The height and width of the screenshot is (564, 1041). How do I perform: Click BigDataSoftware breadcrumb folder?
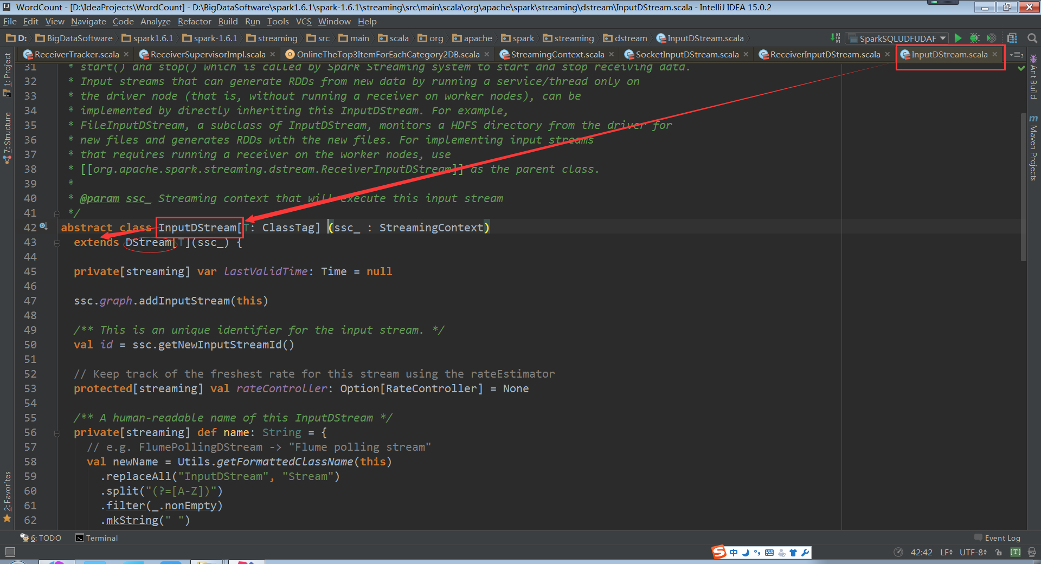pos(74,38)
